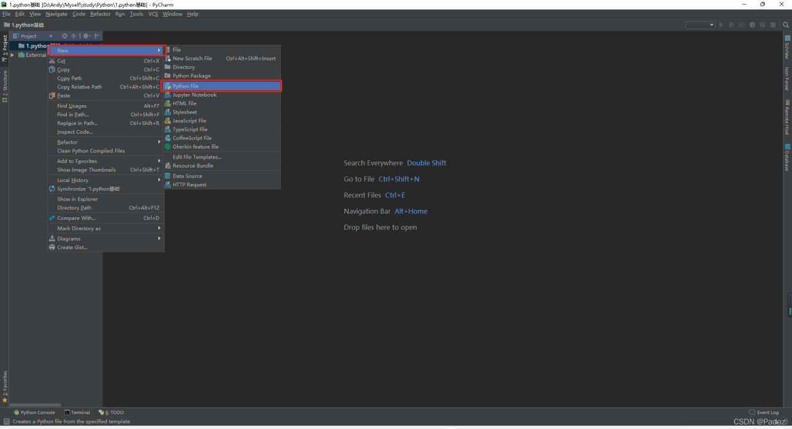792x429 pixels.
Task: Open the 6: TODO tool window
Action: coord(111,412)
